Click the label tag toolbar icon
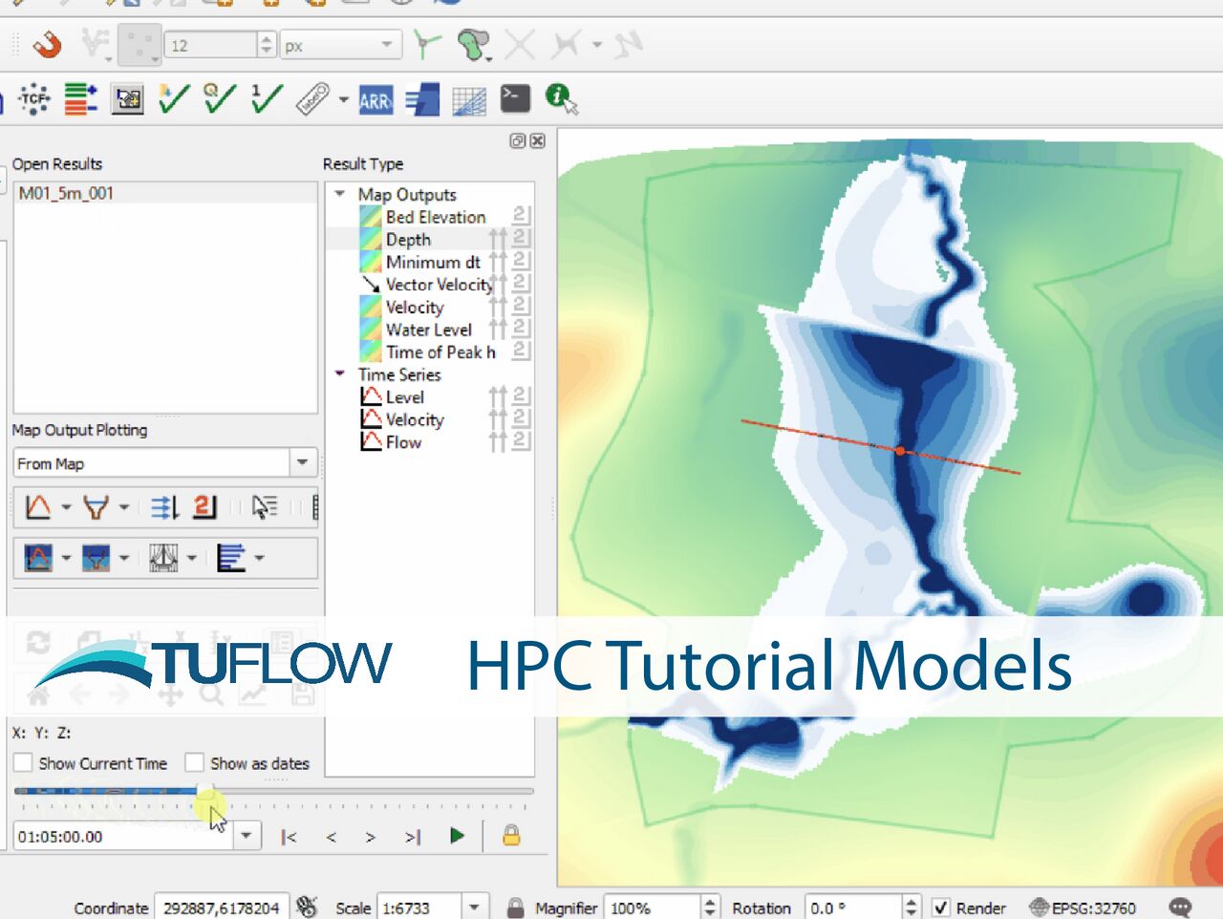This screenshot has width=1223, height=919. pos(312,98)
